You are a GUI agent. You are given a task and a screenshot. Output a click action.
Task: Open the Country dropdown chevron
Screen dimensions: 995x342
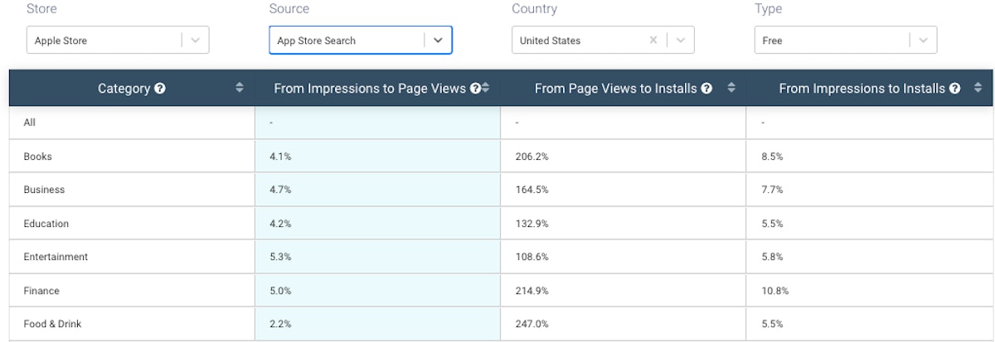[680, 41]
